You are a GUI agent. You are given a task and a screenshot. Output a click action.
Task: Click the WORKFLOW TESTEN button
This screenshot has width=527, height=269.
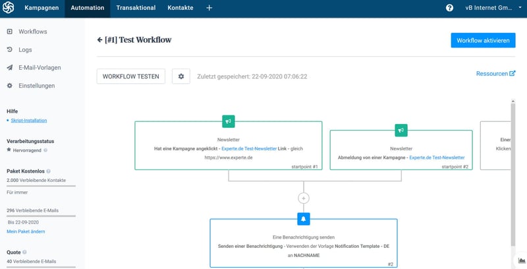[x=130, y=76]
